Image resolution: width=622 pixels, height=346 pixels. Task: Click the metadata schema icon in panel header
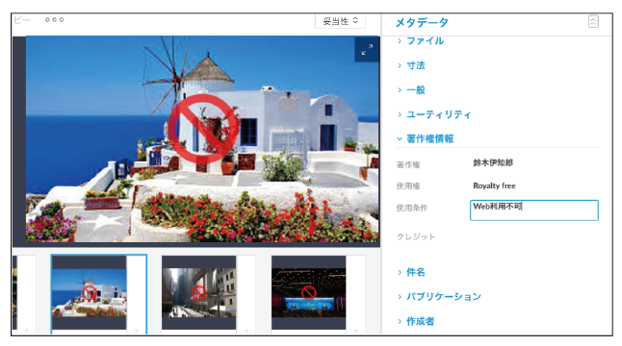(x=593, y=21)
